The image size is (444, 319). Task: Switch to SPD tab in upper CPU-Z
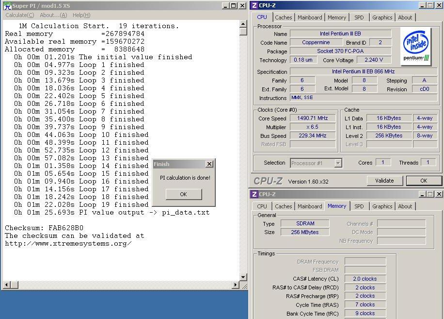click(x=359, y=17)
